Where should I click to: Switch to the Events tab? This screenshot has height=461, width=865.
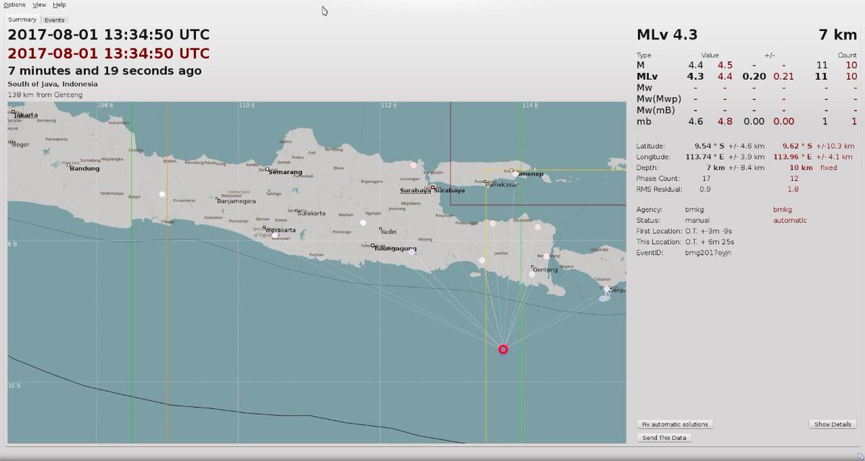pyautogui.click(x=55, y=19)
